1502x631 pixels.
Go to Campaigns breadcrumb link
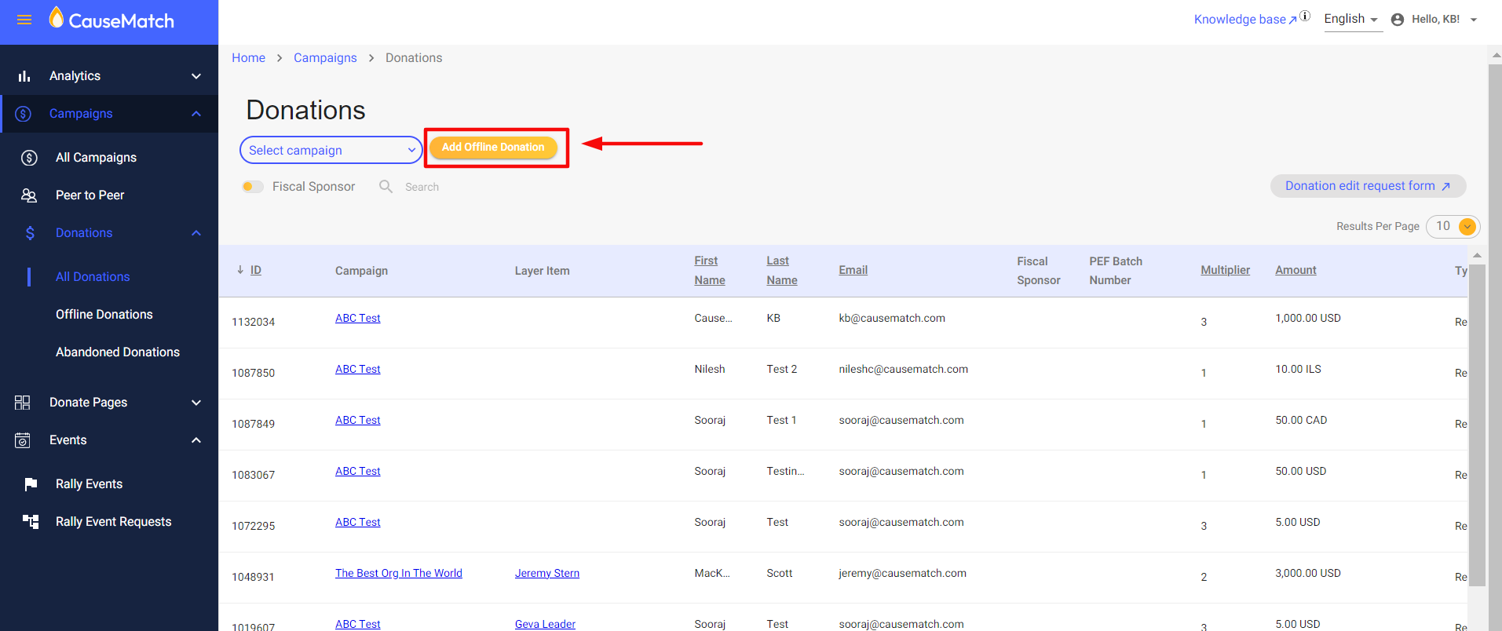pyautogui.click(x=325, y=58)
